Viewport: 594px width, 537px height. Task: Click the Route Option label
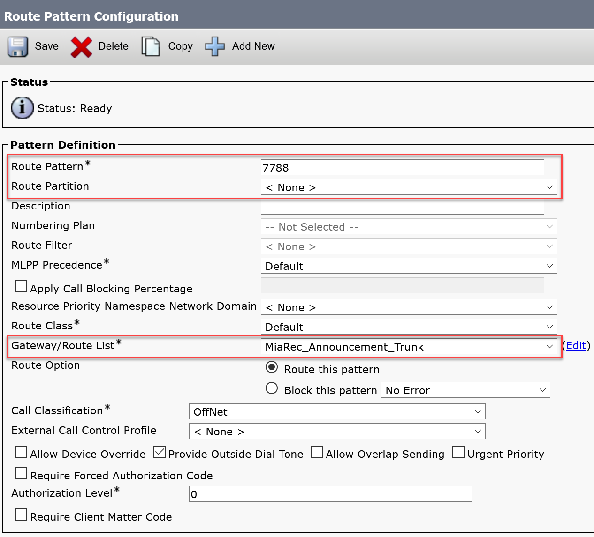(x=46, y=365)
